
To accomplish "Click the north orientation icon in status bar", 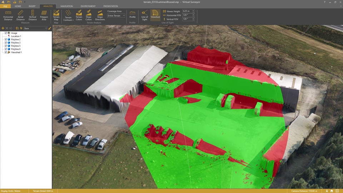I will tap(327, 191).
